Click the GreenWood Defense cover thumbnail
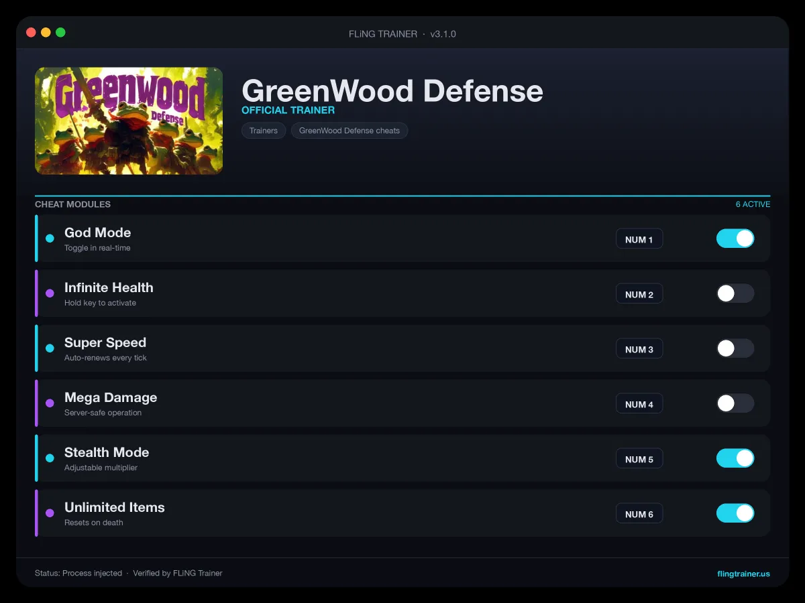The height and width of the screenshot is (603, 805). (129, 121)
